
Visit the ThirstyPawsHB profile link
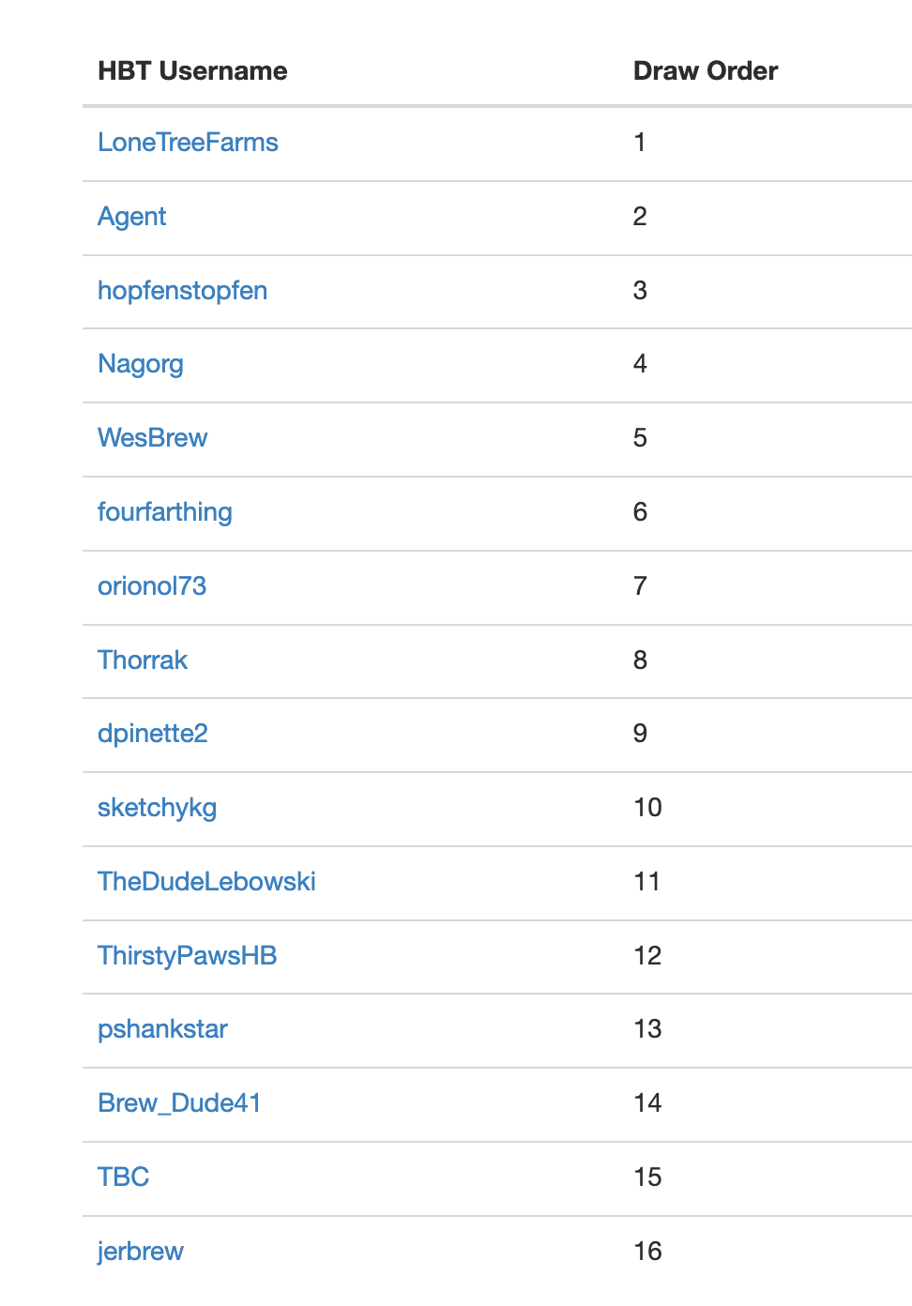(x=187, y=956)
